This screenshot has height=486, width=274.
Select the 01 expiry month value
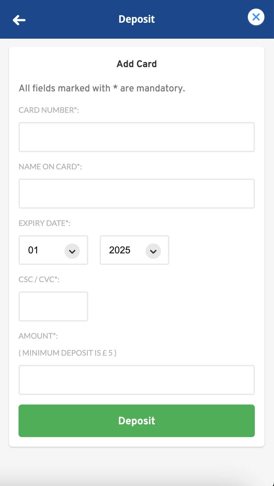pos(34,250)
